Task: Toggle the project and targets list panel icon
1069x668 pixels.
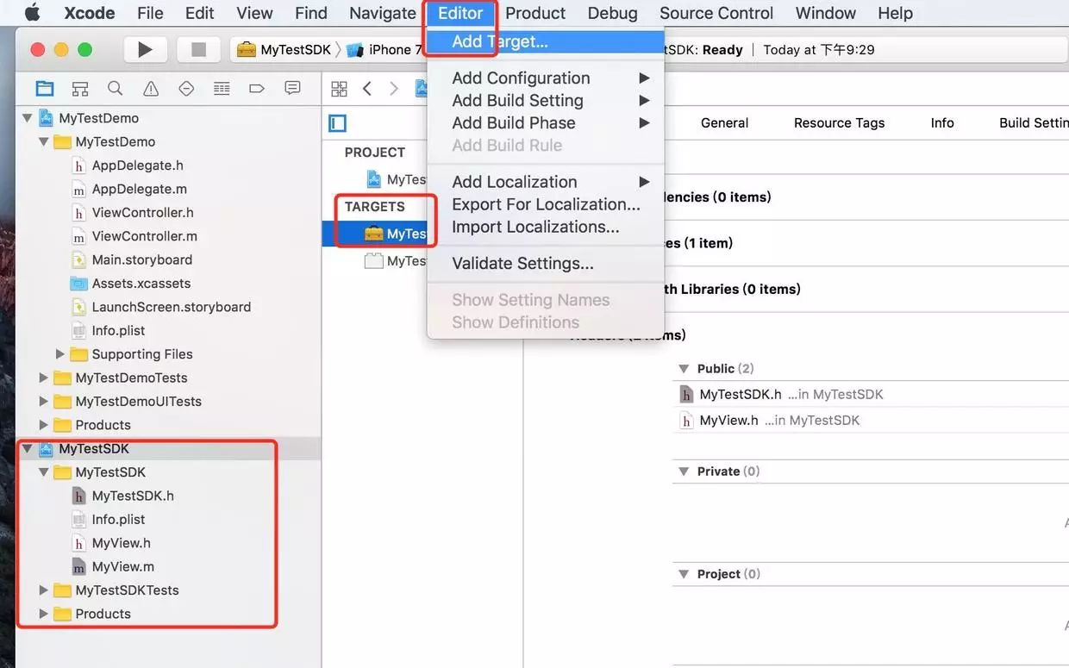Action: tap(337, 123)
